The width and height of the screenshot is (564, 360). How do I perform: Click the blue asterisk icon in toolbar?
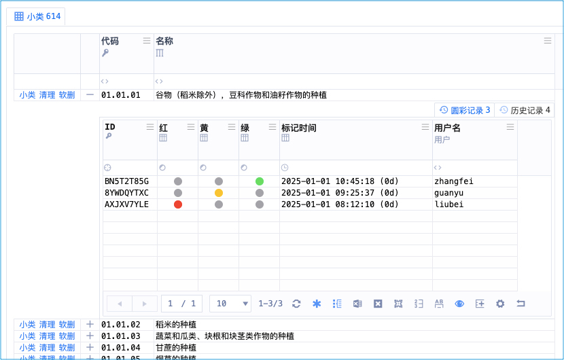pyautogui.click(x=317, y=304)
